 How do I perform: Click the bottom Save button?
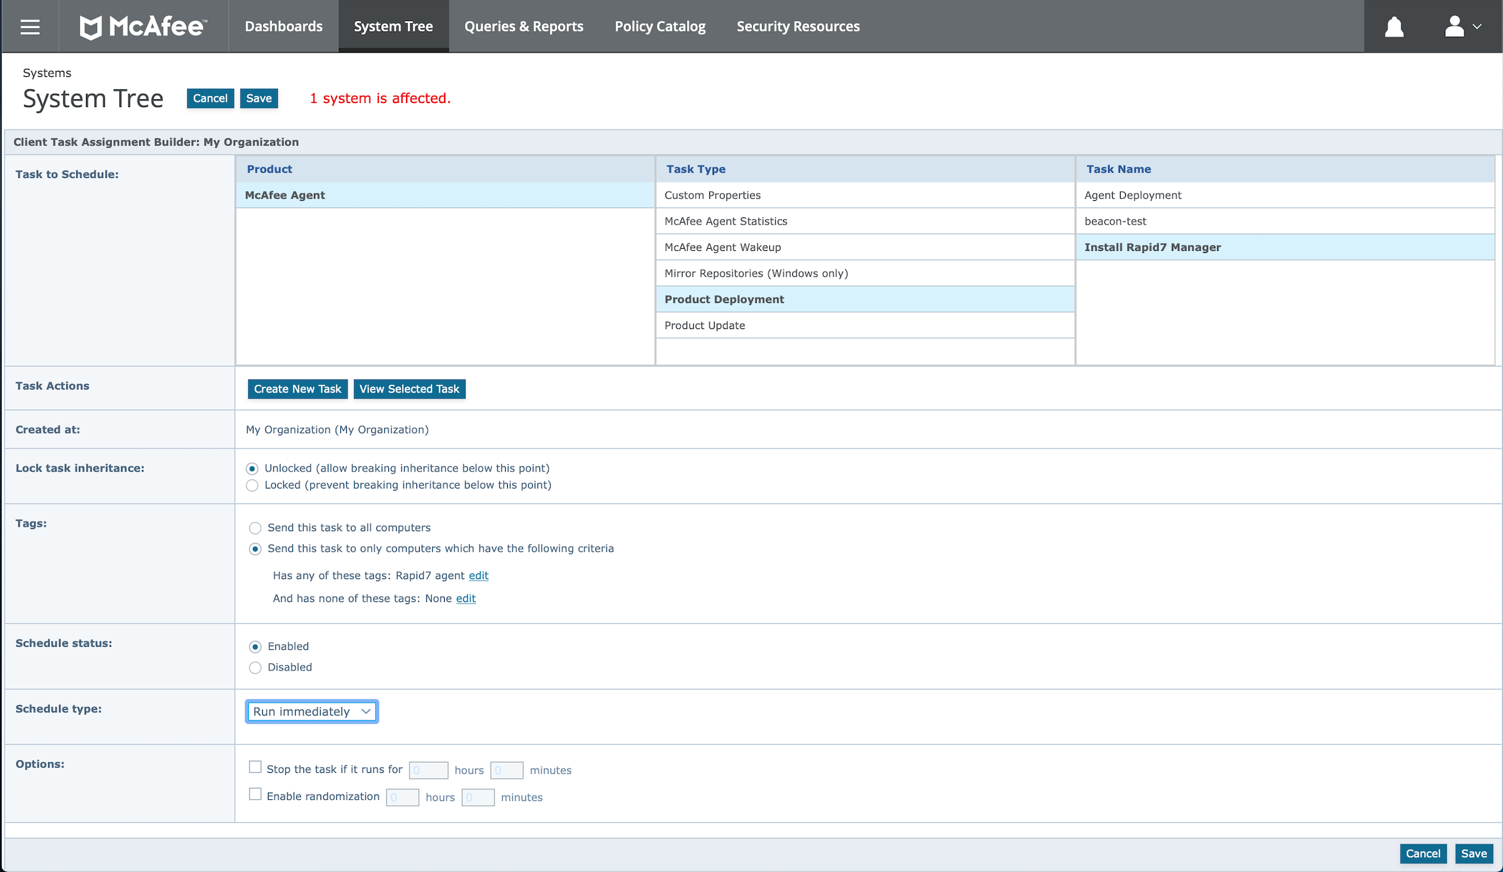1473,854
